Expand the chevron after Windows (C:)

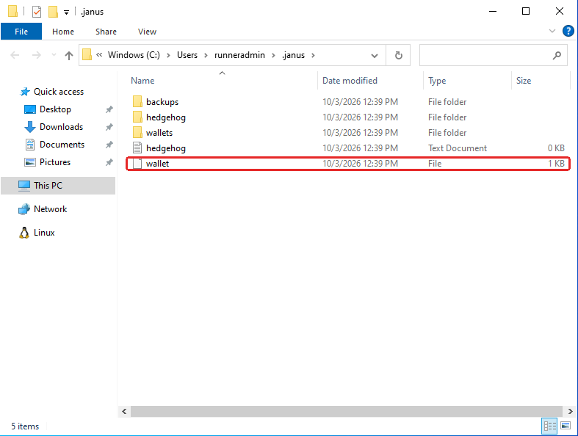click(x=168, y=55)
